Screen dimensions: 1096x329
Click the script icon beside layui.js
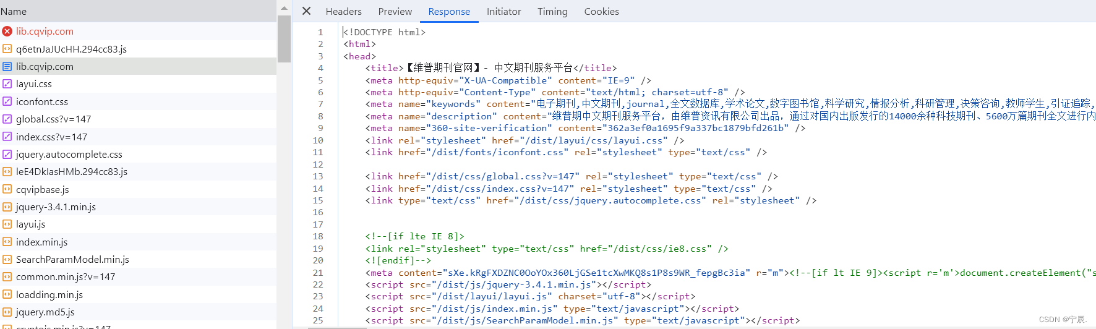point(7,224)
